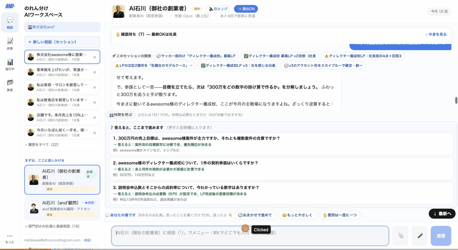Click the chat vertical scrollbar thumb

pyautogui.click(x=456, y=100)
